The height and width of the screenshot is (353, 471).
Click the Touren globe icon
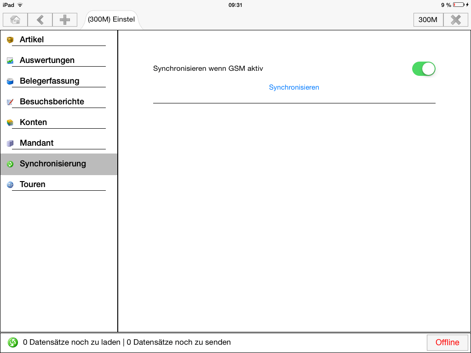[10, 185]
